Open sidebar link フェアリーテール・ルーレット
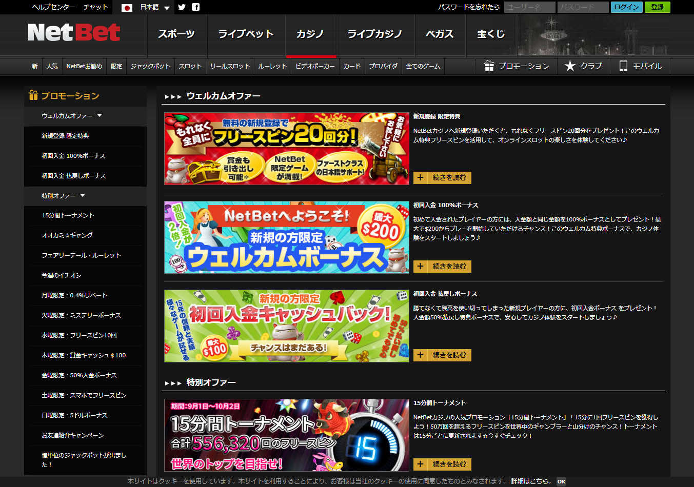 tap(81, 255)
